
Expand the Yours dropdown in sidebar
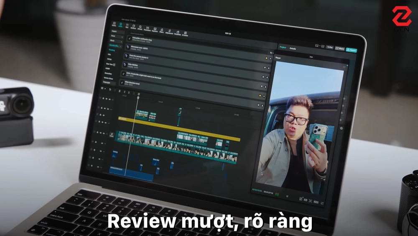coord(117,36)
